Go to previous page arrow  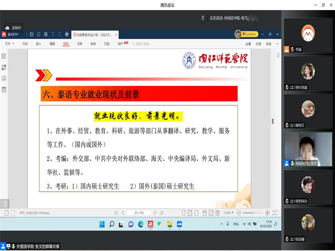[x=123, y=213]
